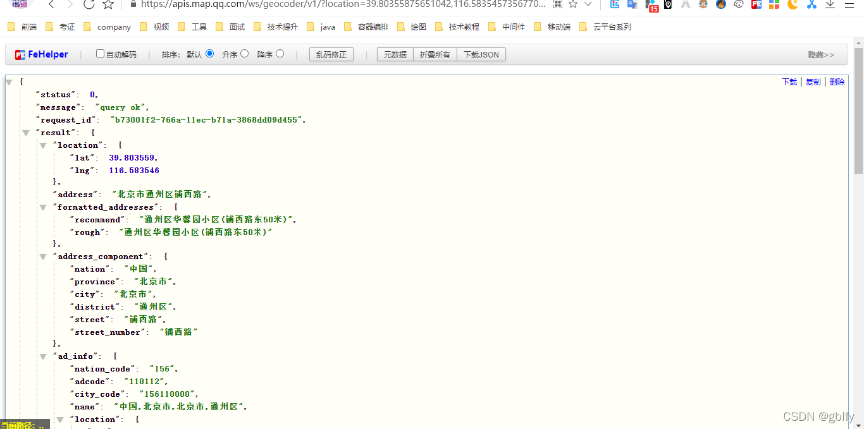Screen dimensions: 864x429
Task: Click the URL address bar field
Action: 343,4
